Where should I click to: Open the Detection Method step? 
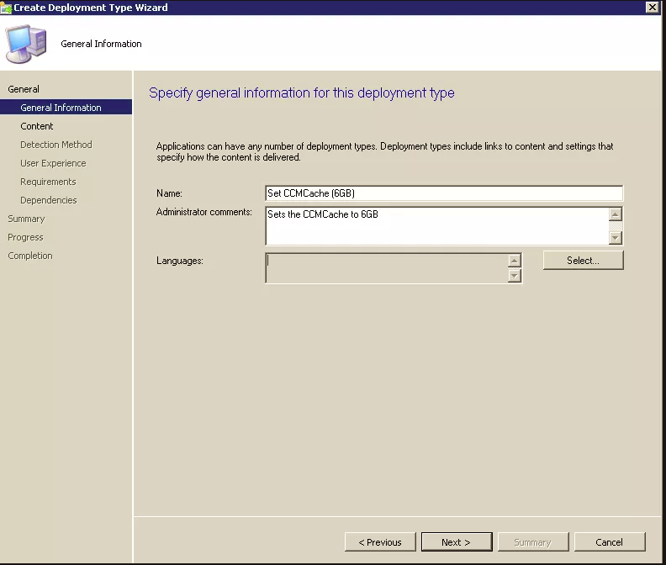56,145
